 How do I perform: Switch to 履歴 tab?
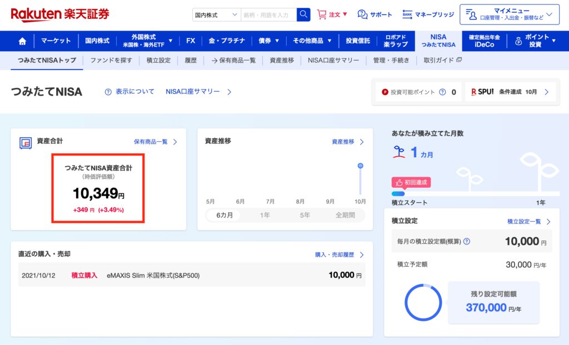coord(191,60)
